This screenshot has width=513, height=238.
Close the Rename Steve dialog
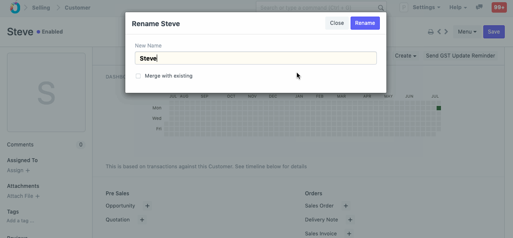tap(337, 23)
